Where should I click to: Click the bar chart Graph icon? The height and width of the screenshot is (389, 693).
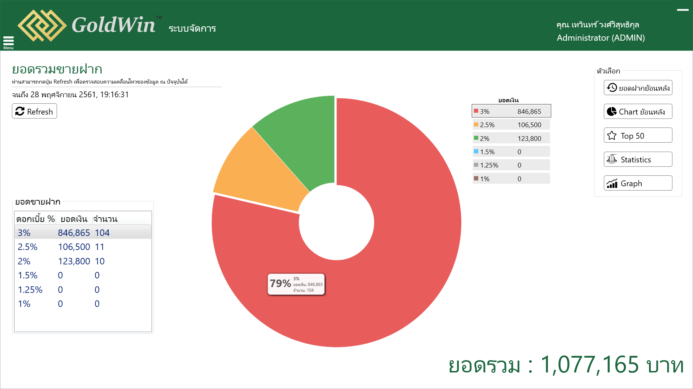click(x=612, y=183)
